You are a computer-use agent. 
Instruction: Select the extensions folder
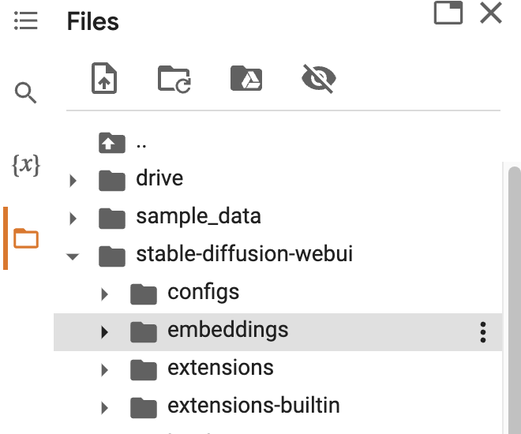(x=220, y=368)
